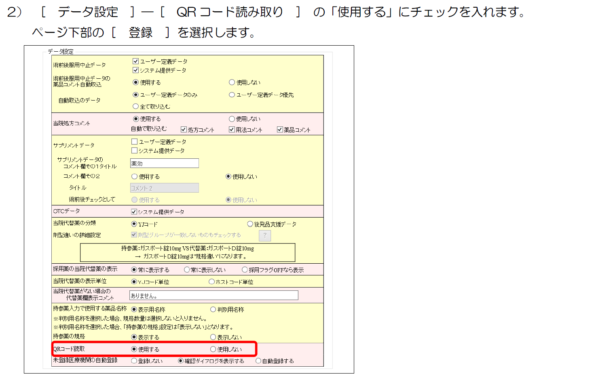Image resolution: width=596 pixels, height=380 pixels.
Task: Select 全て取り込む radio option
Action: pyautogui.click(x=136, y=106)
